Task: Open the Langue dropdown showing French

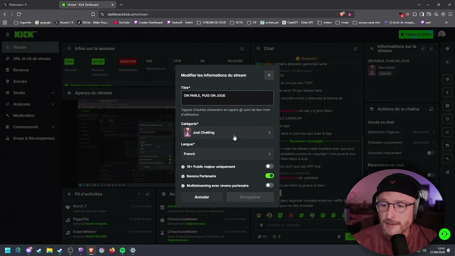Action: [227, 154]
